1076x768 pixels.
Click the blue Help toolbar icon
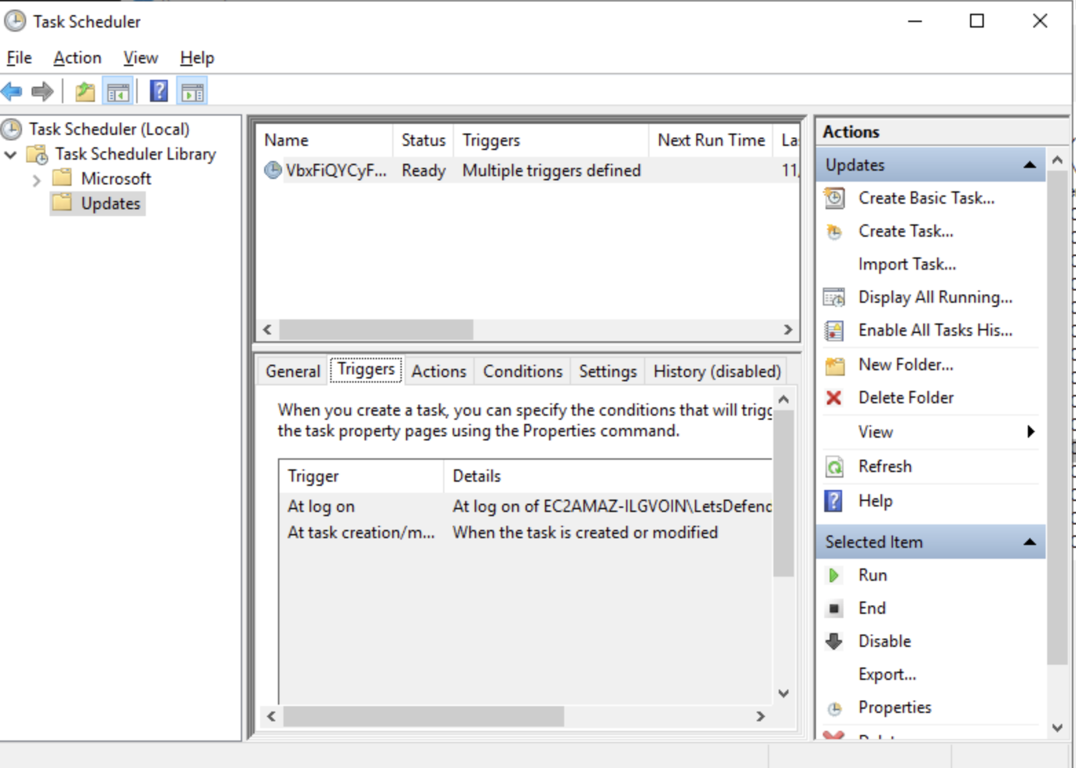click(159, 91)
